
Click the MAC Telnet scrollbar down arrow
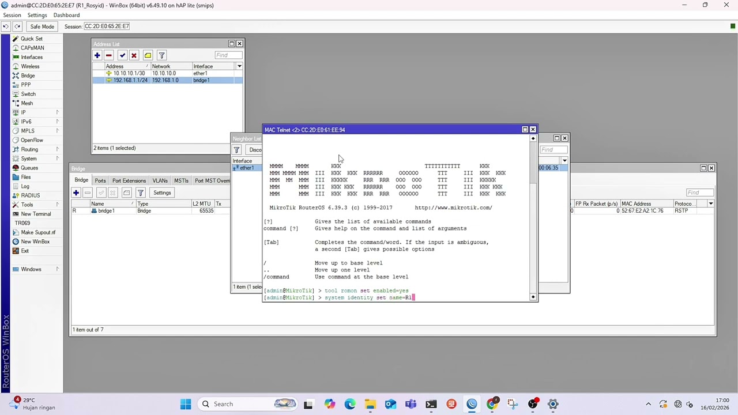(x=533, y=297)
